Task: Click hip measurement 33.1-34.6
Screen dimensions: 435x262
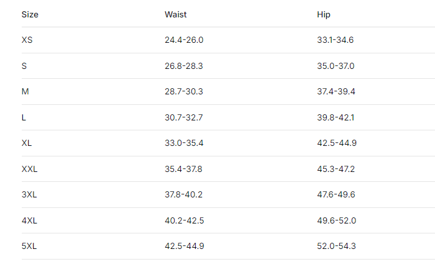Action: pos(336,40)
